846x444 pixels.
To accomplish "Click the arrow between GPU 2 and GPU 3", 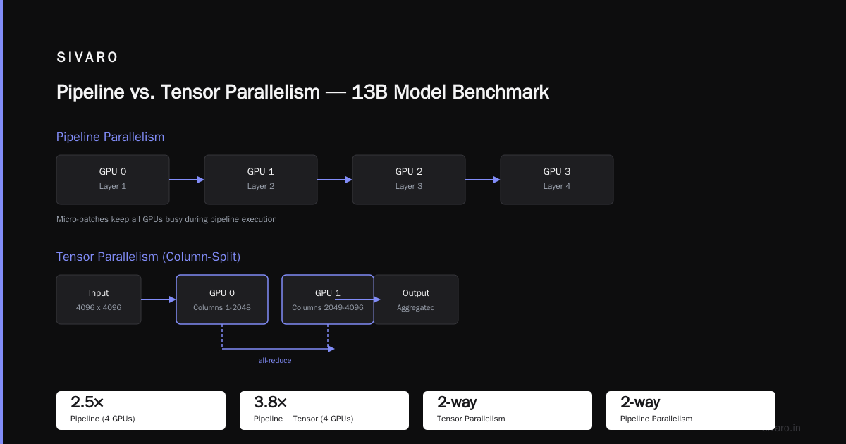I will tap(483, 180).
